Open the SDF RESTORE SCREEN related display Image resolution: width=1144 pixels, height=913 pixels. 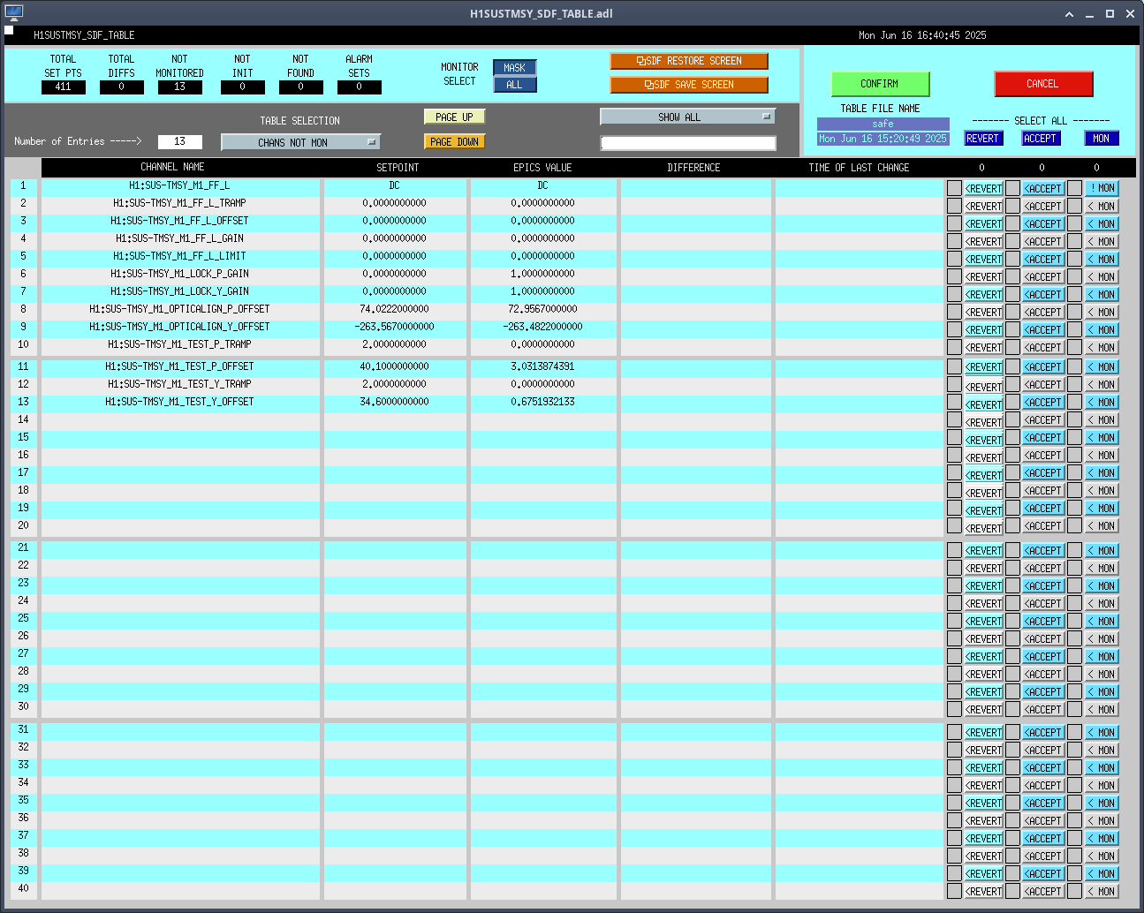pos(689,61)
